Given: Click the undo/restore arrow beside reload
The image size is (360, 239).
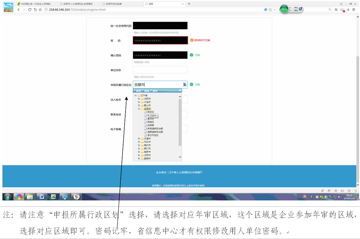Looking at the screenshot, I should [35, 10].
